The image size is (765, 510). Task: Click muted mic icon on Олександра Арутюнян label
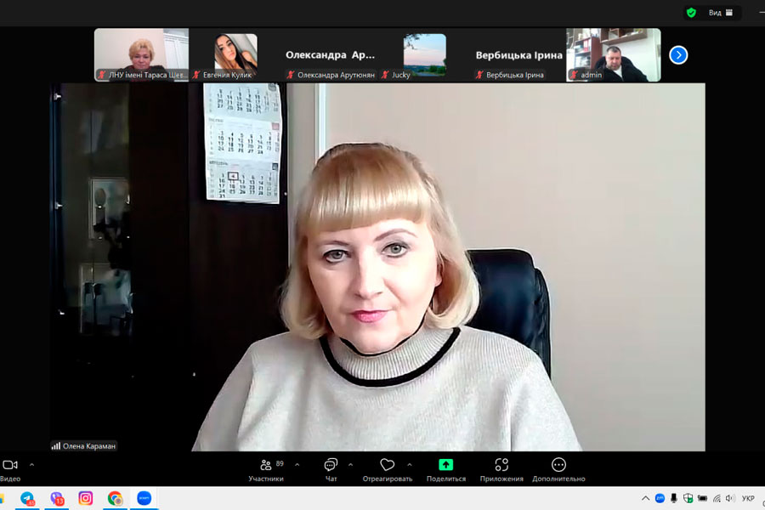point(291,75)
